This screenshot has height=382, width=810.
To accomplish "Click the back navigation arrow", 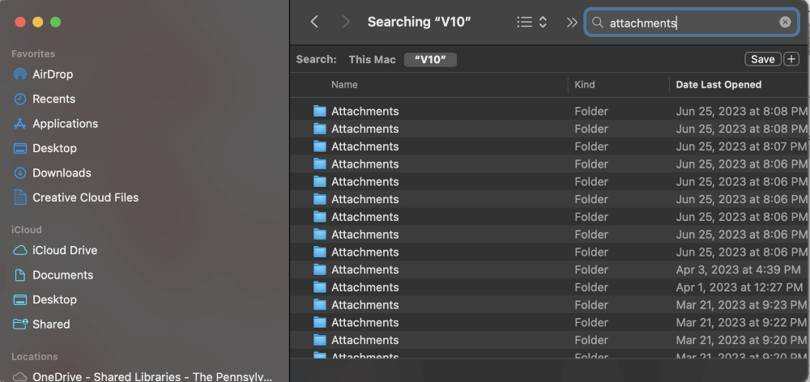I will tap(314, 23).
